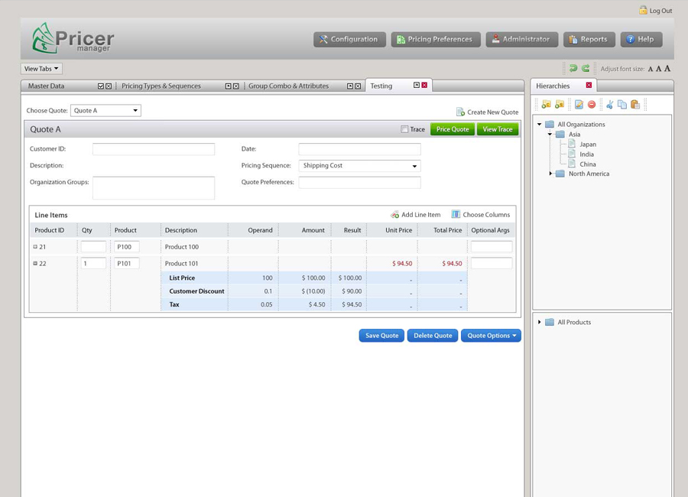This screenshot has width=688, height=497.
Task: Select the largest font size A
Action: 667,69
